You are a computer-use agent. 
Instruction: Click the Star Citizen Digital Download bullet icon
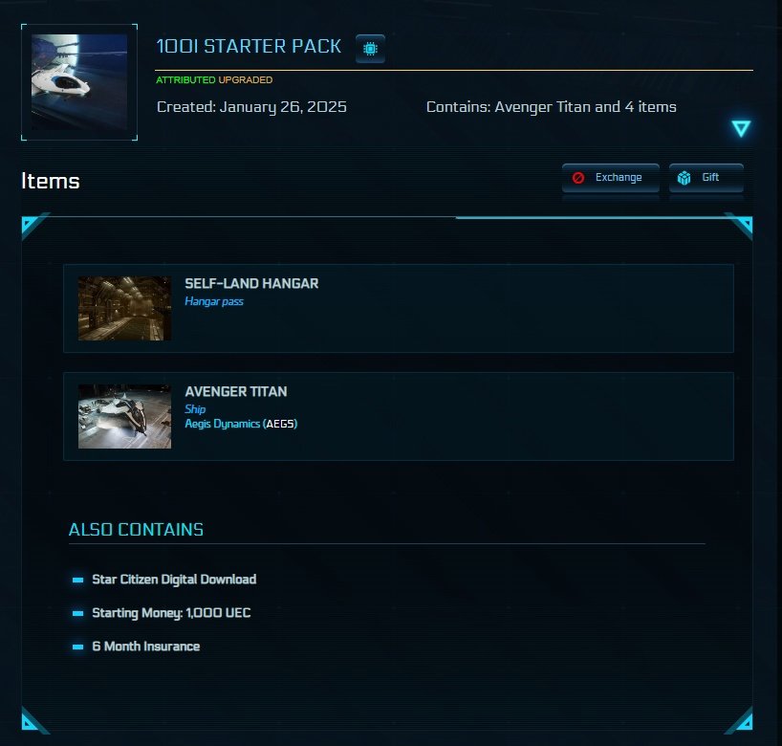77,580
